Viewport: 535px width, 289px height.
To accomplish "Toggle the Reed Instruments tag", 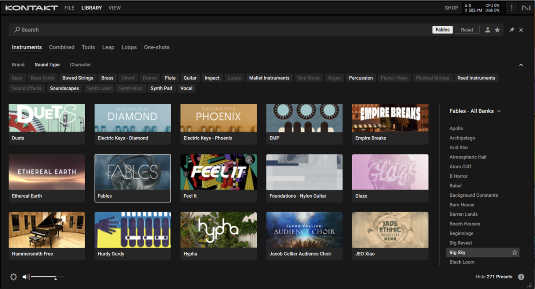I will (476, 78).
